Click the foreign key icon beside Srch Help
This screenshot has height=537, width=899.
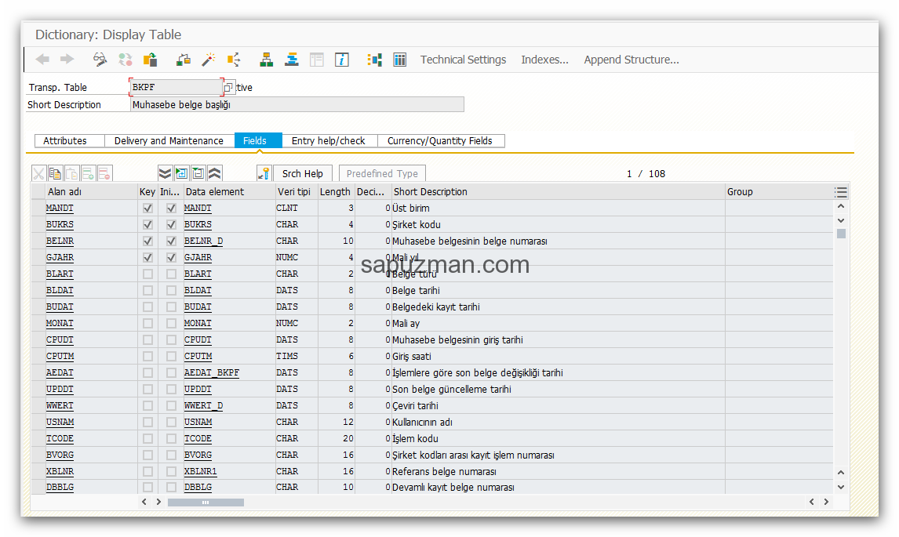[x=264, y=173]
